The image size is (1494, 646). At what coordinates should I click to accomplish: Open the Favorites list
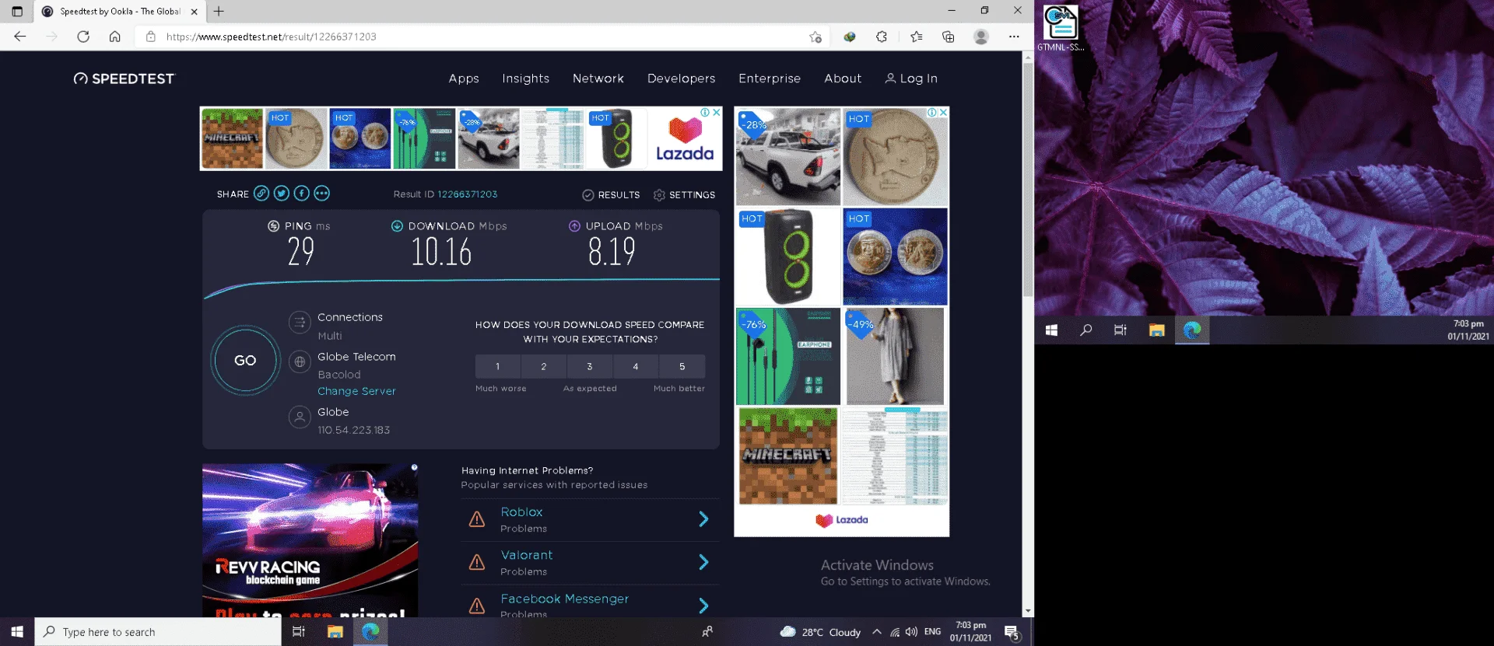click(x=916, y=37)
